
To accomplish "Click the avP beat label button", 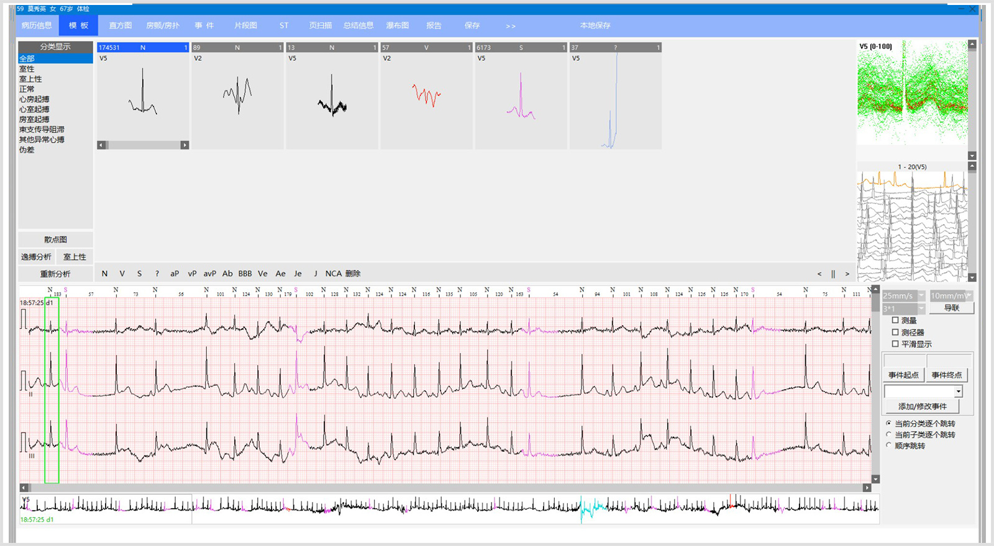I will point(210,274).
